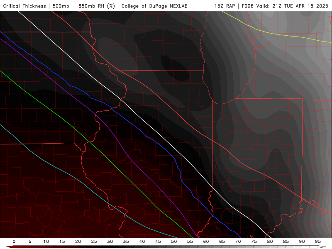Image resolution: width=332 pixels, height=249 pixels.
Task: Click the colorbar tick label '20'
Action: click(78, 242)
